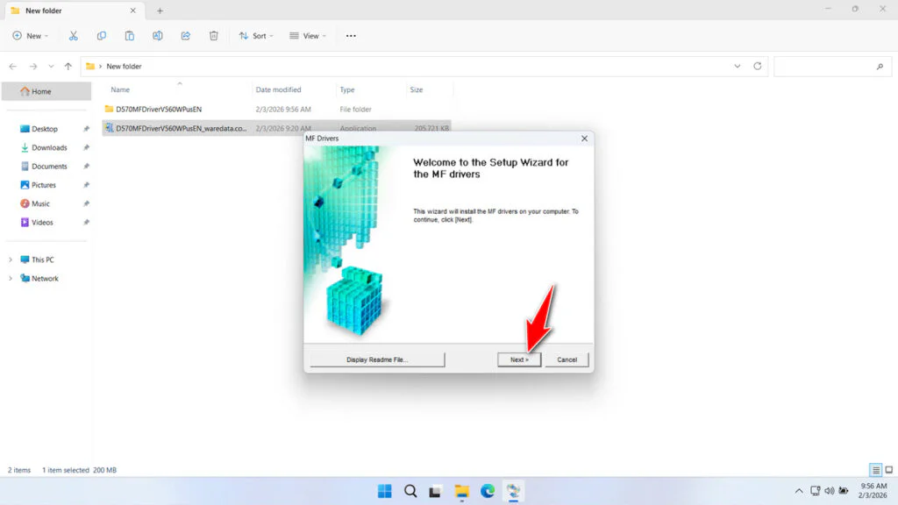Copy the selected file using the Copy icon
This screenshot has height=505, width=898.
102,35
